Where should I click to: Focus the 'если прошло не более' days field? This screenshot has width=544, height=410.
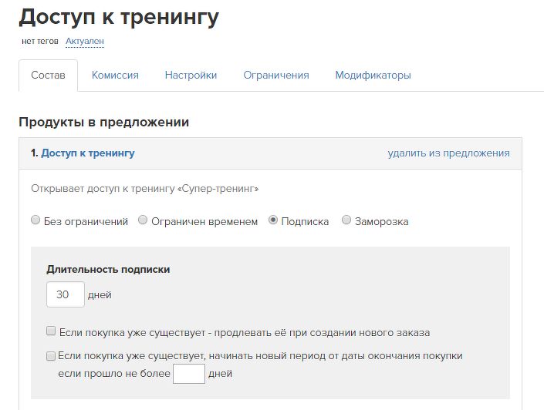[189, 374]
